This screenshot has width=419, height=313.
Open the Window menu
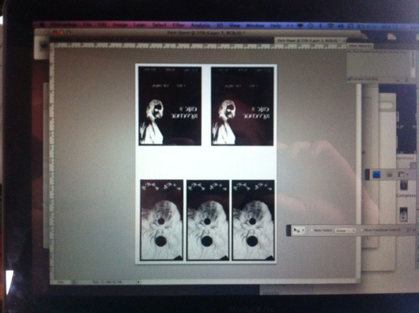click(255, 26)
